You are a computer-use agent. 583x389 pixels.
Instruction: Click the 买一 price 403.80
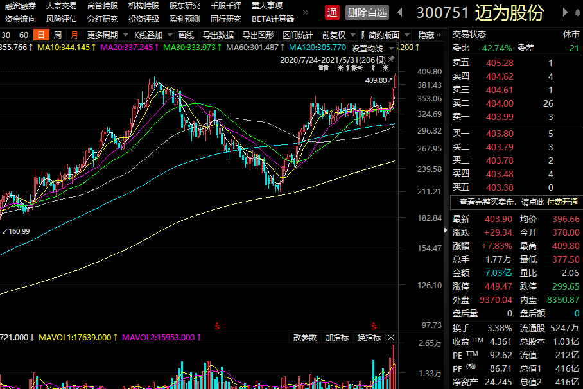[500, 134]
